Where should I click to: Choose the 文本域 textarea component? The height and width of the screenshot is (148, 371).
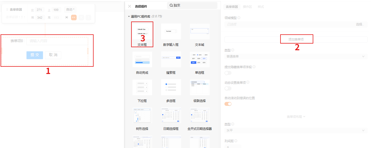coord(200,35)
